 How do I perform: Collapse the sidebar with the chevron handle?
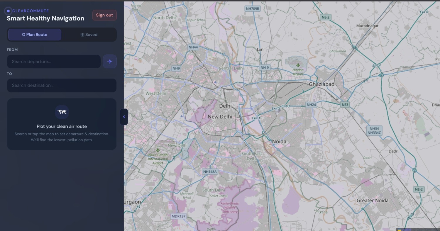pos(124,117)
